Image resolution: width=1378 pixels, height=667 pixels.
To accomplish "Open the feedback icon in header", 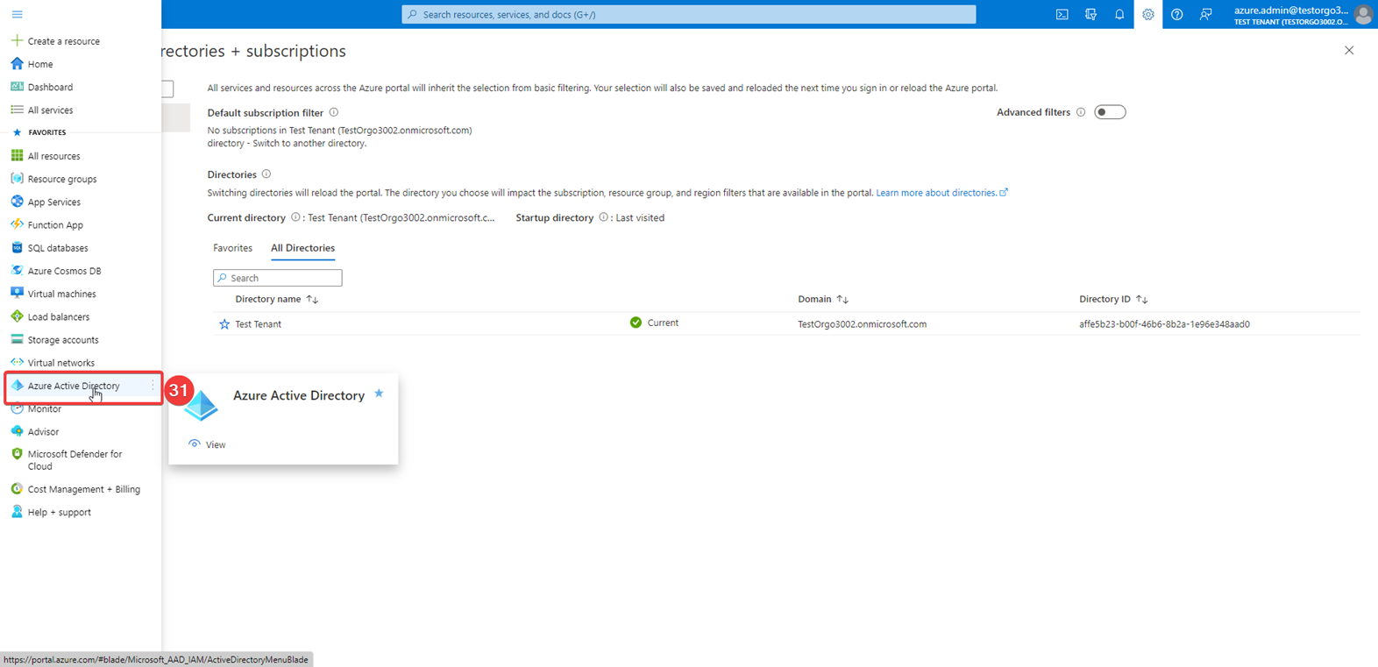I will pyautogui.click(x=1205, y=15).
